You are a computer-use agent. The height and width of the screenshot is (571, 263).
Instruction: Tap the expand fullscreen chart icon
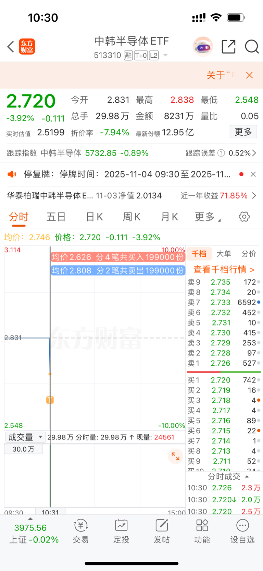pyautogui.click(x=176, y=456)
